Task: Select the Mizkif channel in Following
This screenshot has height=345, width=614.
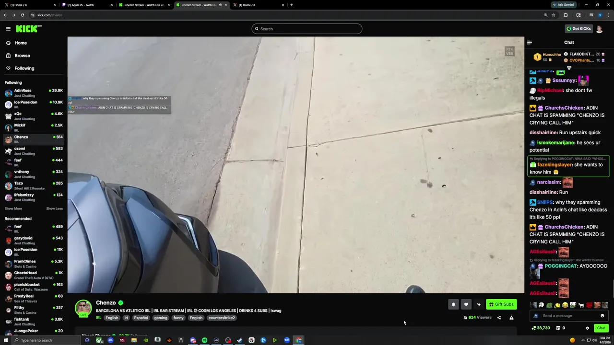Action: 34,127
